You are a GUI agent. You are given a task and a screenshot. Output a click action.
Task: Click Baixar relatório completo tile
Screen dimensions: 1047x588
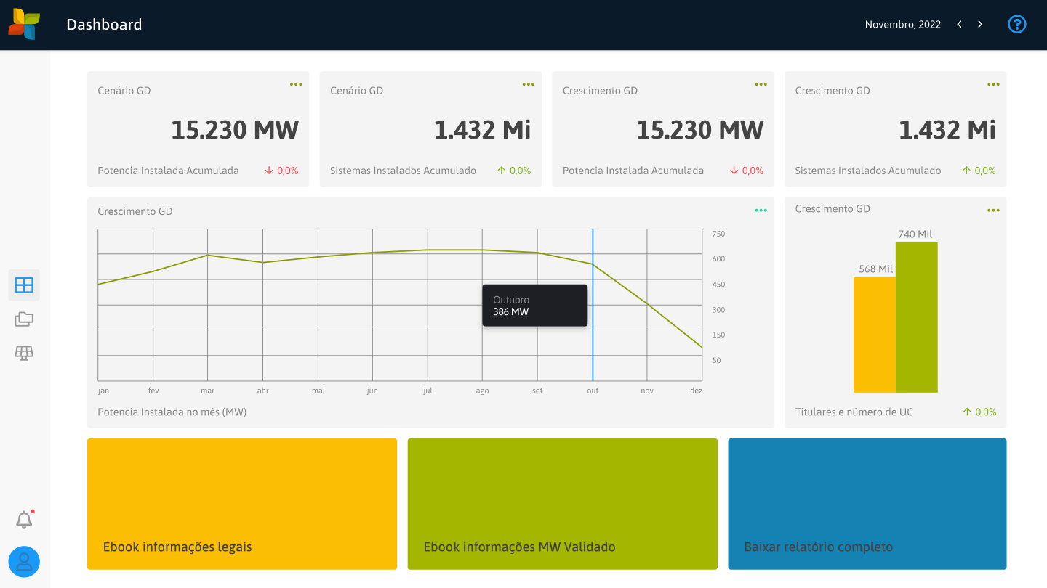[867, 504]
